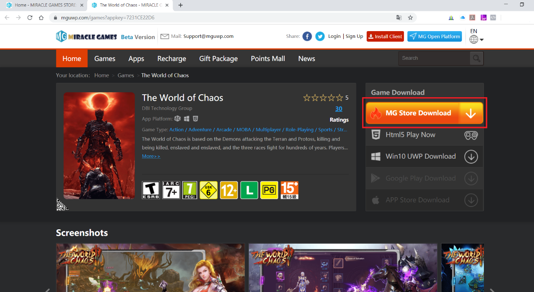Select the MOBA game type link
This screenshot has width=534, height=292.
(244, 130)
